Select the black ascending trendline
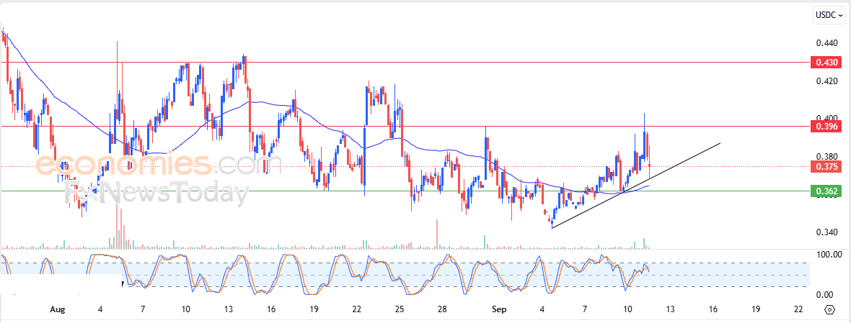Viewport: 851px width, 323px height. pos(635,186)
